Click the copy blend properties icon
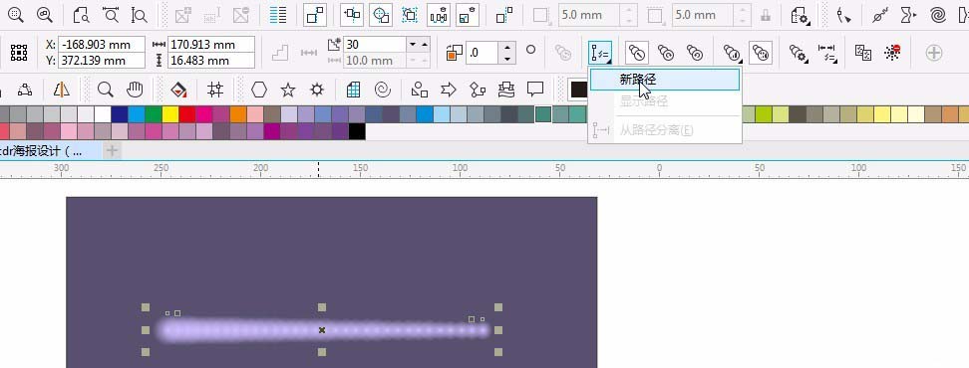Viewport: 969px width, 368px height. click(x=863, y=53)
